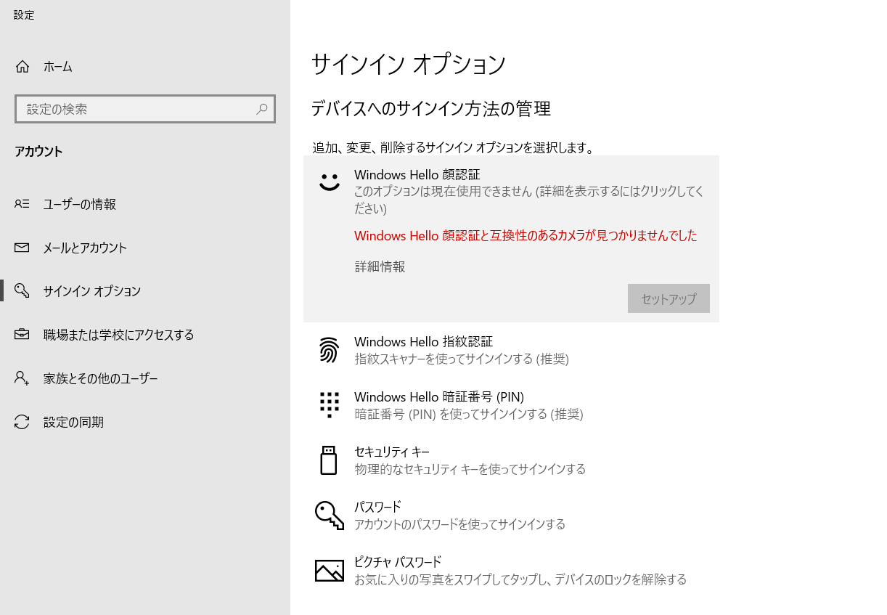Expand the セキュリティ キー option

click(511, 460)
